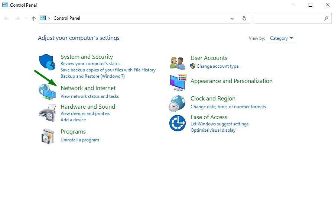Open Uninstall a program link

click(80, 140)
